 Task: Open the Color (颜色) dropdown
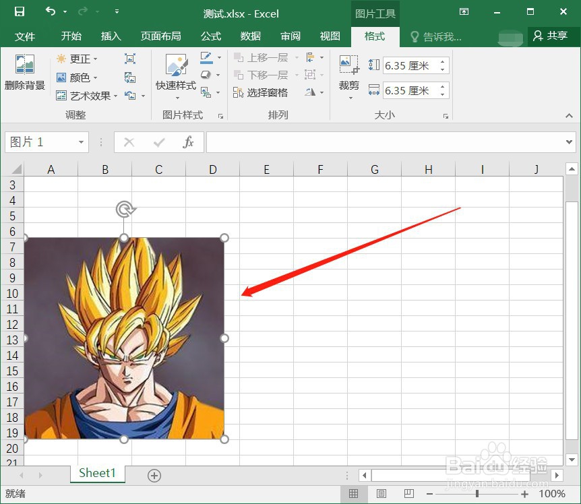[x=77, y=77]
